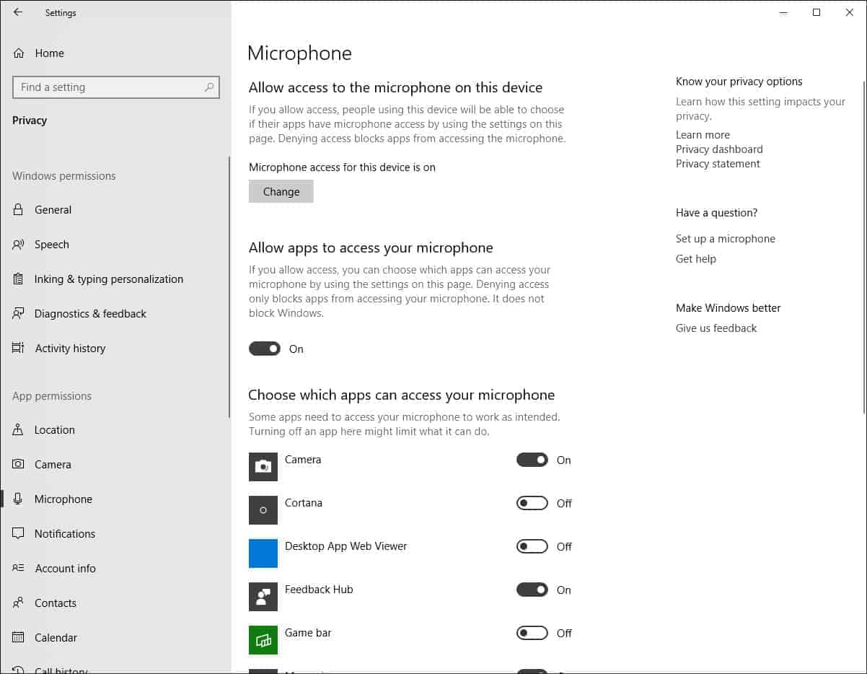Turn off Feedback Hub microphone access
Image resolution: width=867 pixels, height=674 pixels.
point(532,590)
